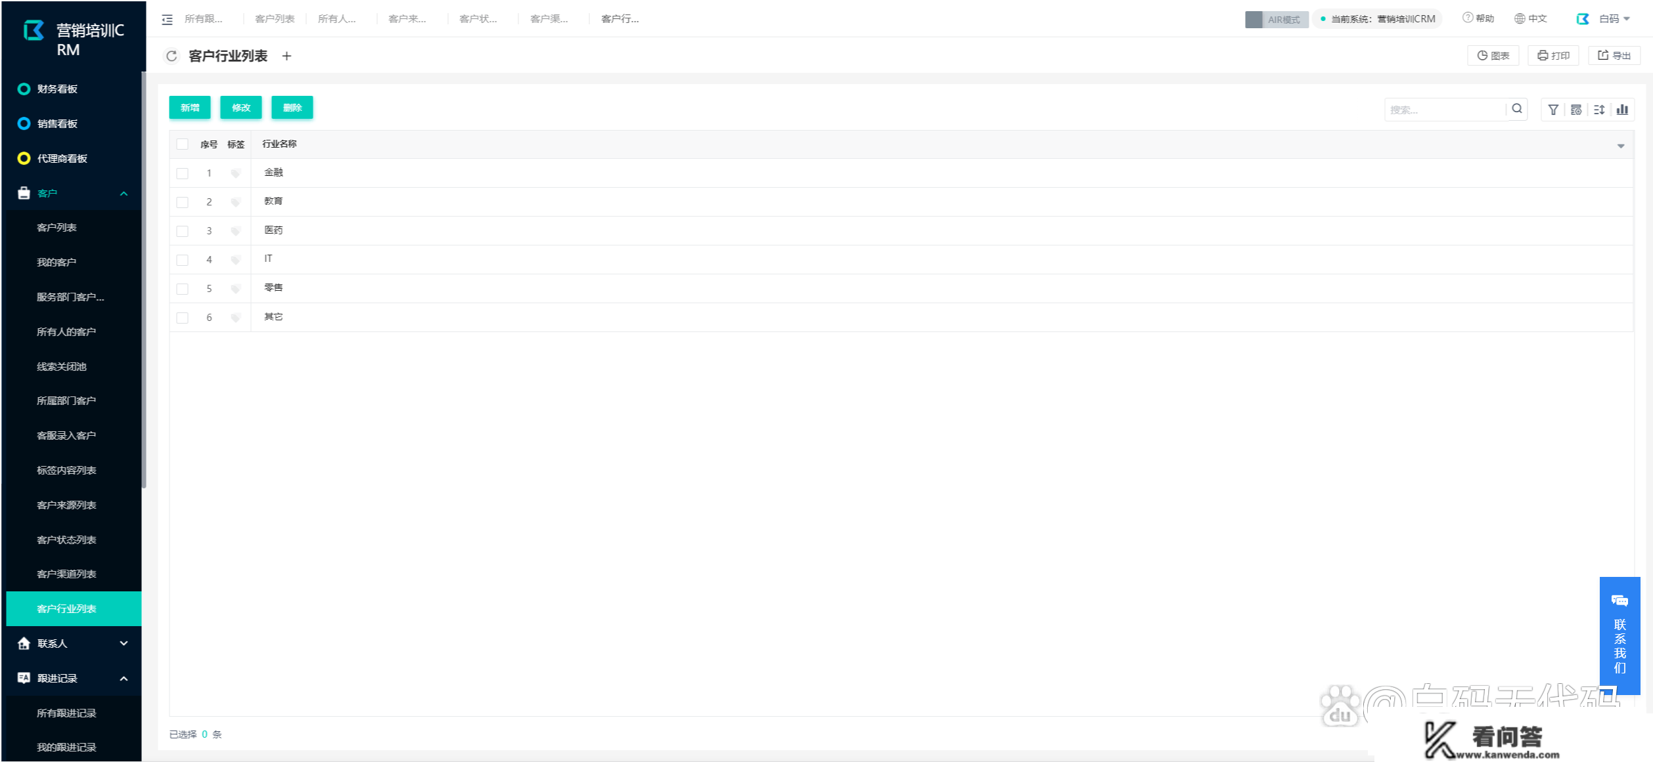1653x762 pixels.
Task: Open 帮助 help icon
Action: click(1478, 18)
